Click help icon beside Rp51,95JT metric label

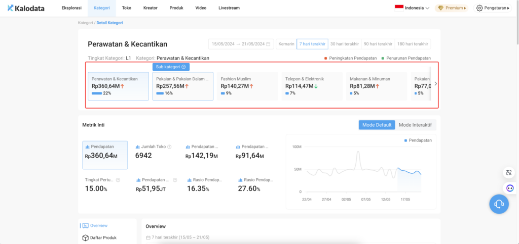[175, 180]
